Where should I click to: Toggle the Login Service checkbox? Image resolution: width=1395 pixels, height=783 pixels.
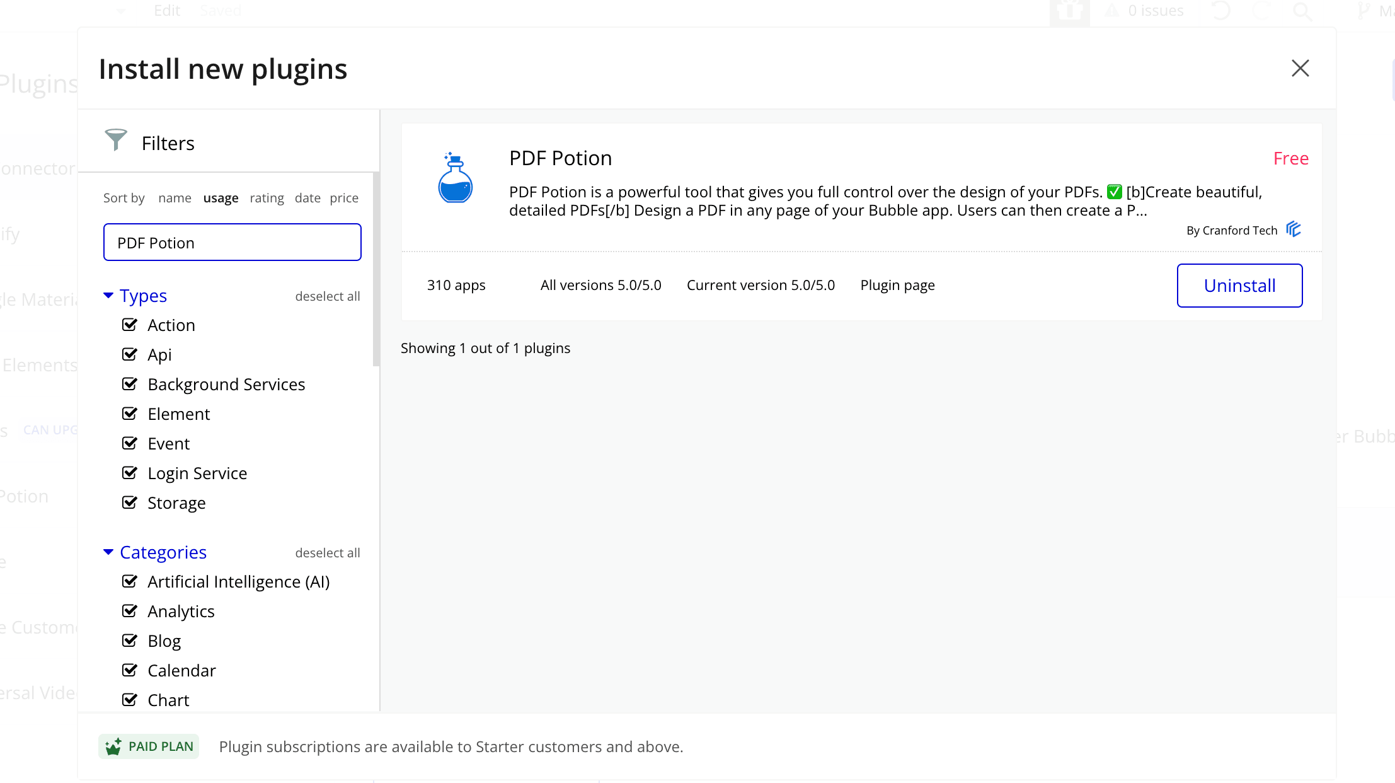(x=130, y=473)
